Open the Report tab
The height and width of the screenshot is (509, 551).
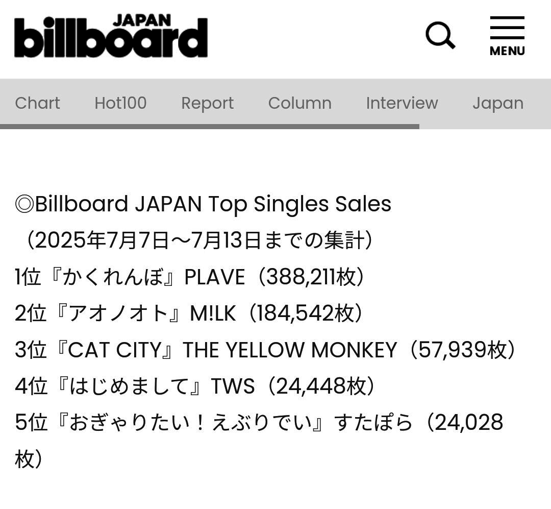click(x=207, y=104)
